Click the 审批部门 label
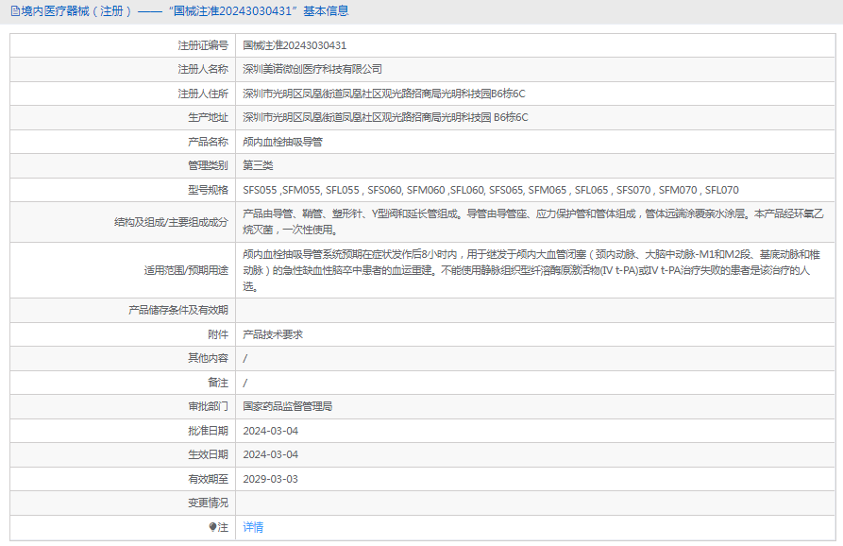The image size is (843, 546). click(208, 407)
